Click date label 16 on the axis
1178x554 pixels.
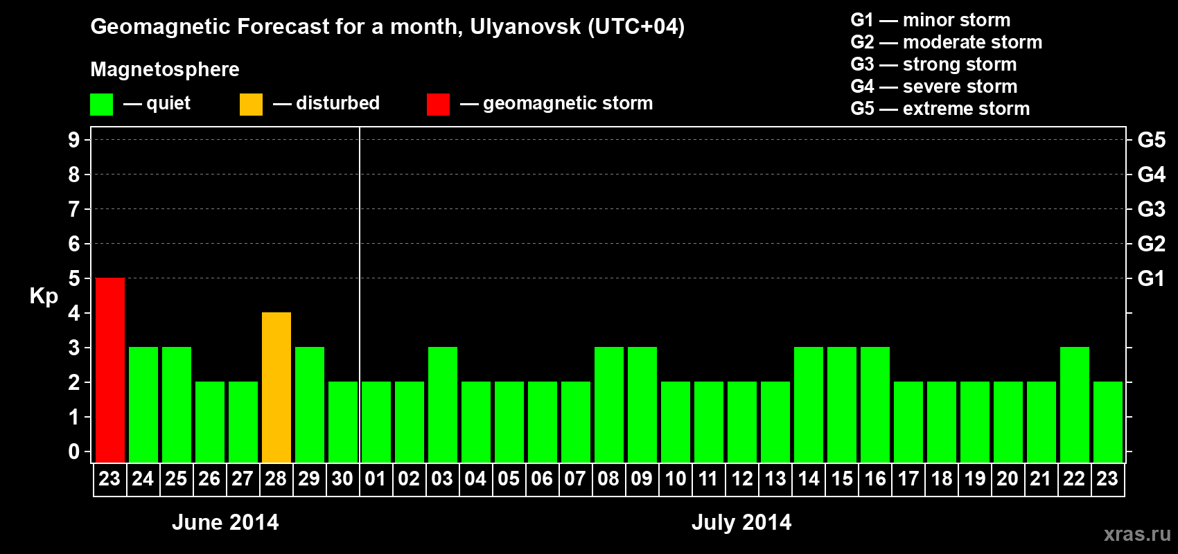pyautogui.click(x=874, y=479)
